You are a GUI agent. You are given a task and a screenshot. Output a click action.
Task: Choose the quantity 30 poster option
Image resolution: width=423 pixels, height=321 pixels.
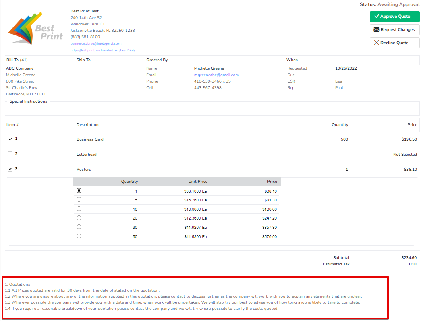79,227
